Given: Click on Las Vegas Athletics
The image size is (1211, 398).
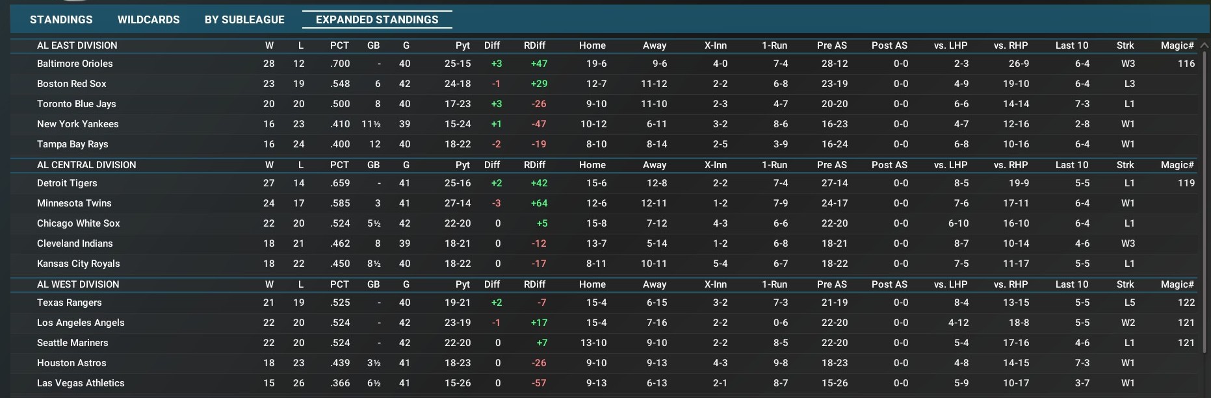Looking at the screenshot, I should pos(81,383).
